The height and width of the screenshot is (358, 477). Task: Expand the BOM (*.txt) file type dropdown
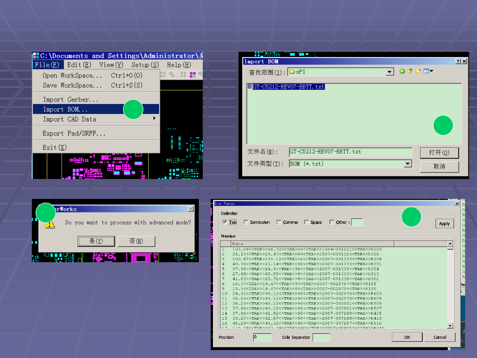tap(408, 164)
